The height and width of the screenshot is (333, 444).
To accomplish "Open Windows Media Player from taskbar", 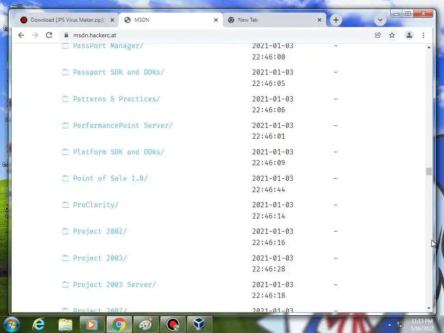I will [x=92, y=324].
